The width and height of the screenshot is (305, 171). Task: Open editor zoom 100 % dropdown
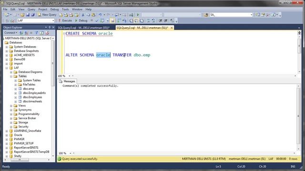69,76
